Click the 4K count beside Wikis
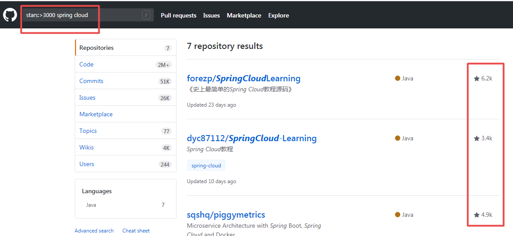 point(166,148)
